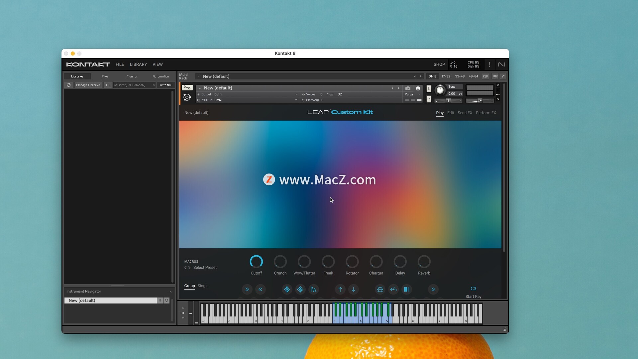
Task: Open the MIDI Ch Omni dropdown
Action: click(248, 100)
